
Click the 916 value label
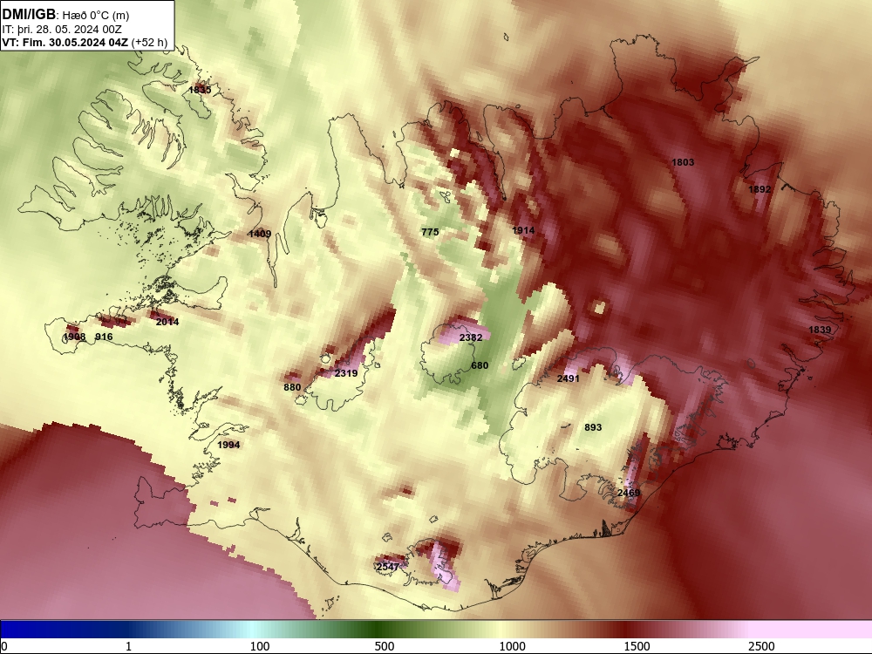tap(104, 337)
